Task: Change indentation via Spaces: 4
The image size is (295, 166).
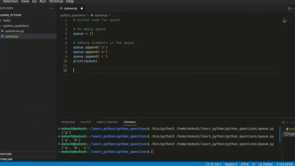Action: pyautogui.click(x=230, y=164)
